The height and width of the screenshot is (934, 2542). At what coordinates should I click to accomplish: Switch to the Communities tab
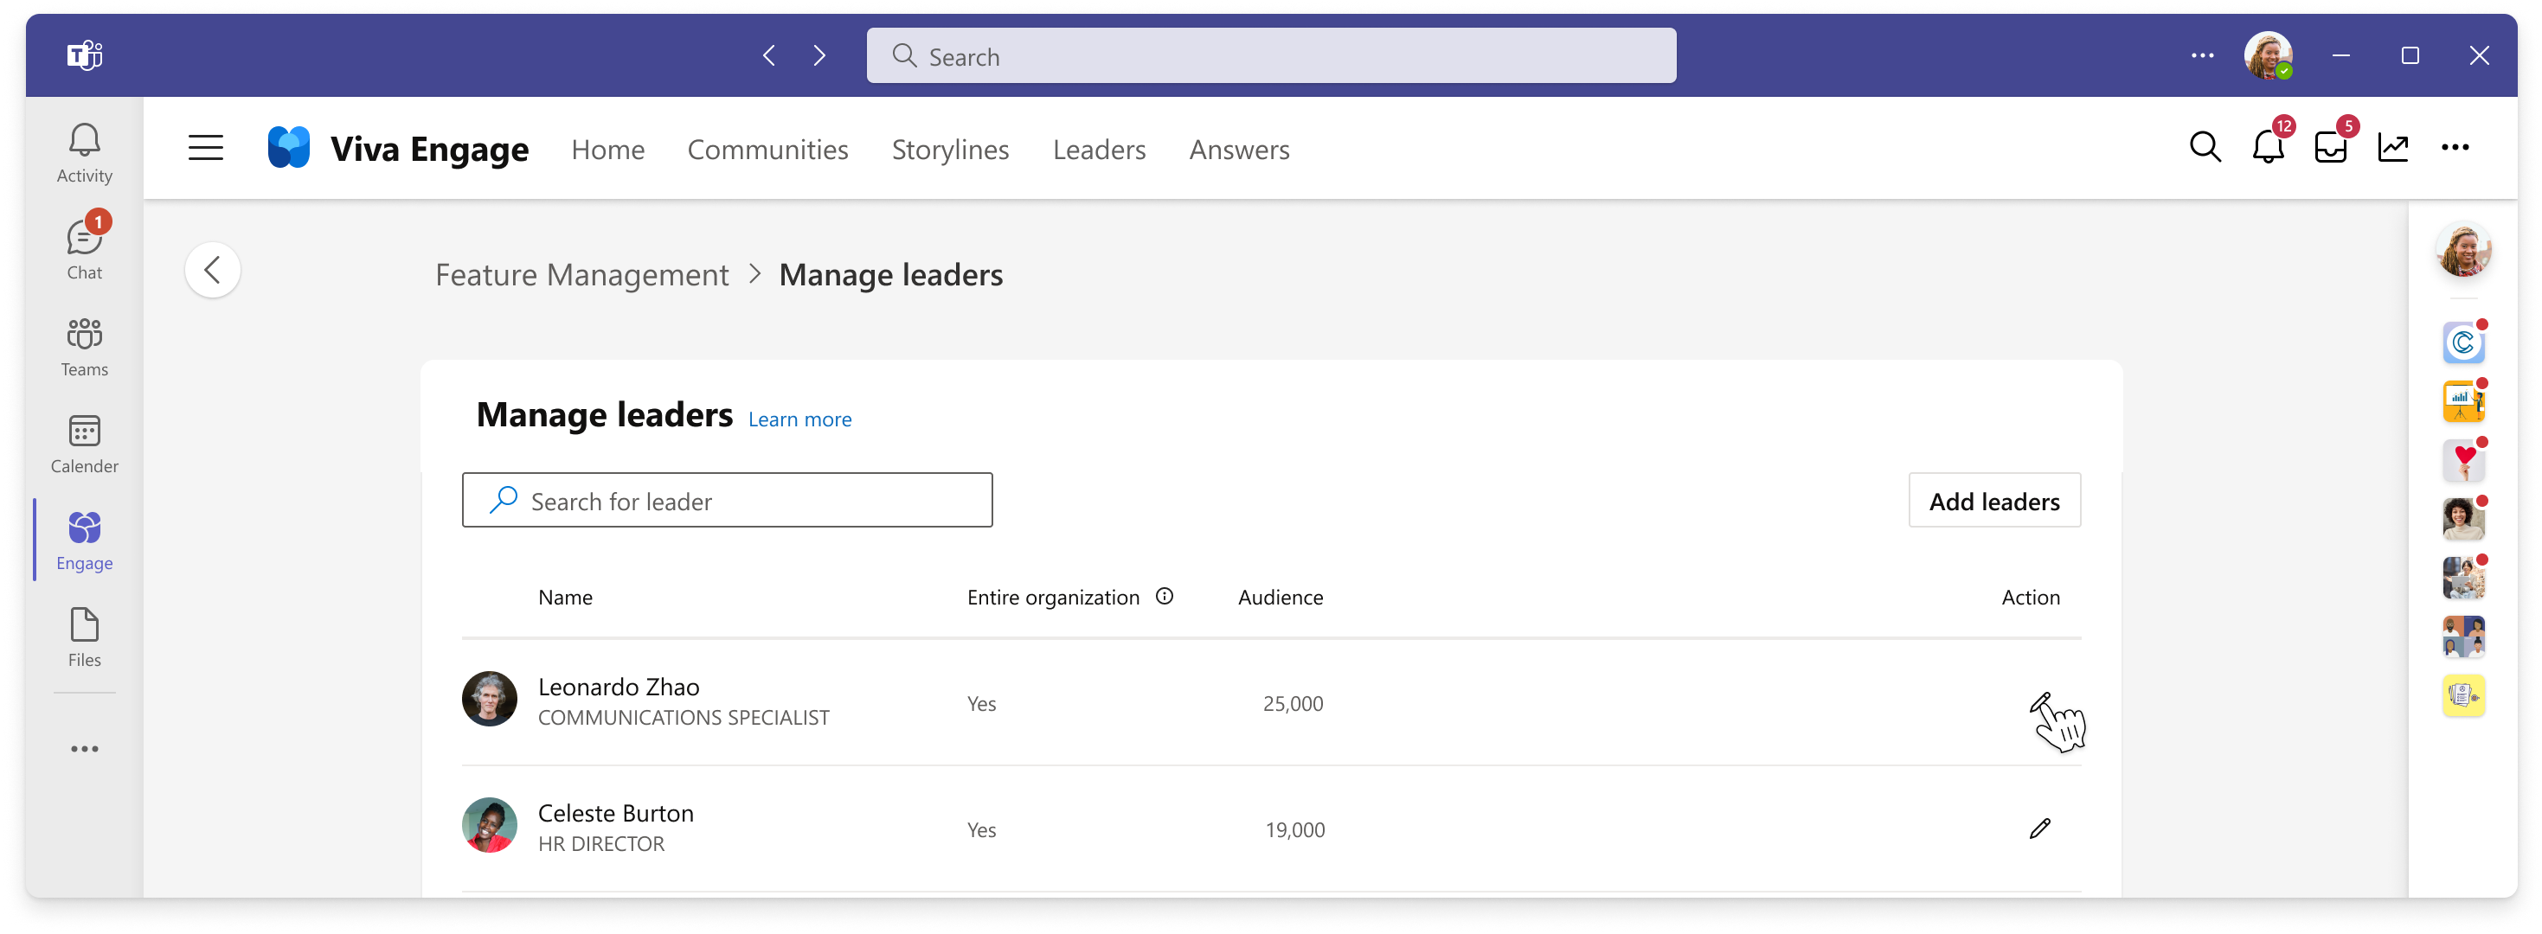[x=767, y=149]
